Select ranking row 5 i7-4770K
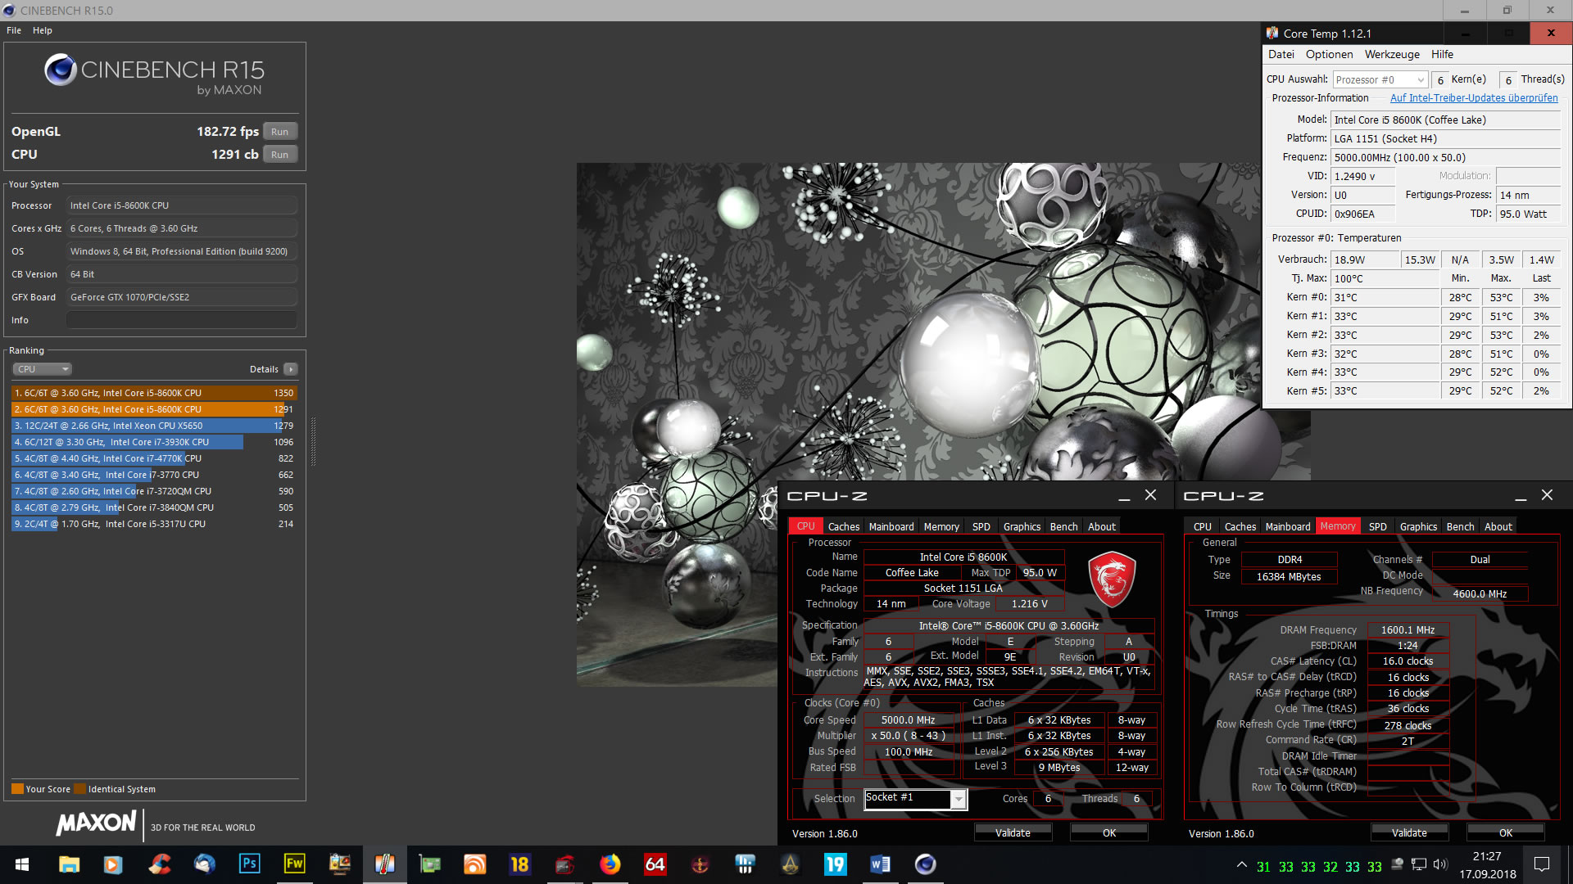The image size is (1573, 884). pos(153,458)
